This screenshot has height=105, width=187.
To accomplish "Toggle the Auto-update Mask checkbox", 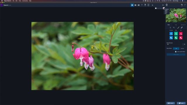I will pos(176,52).
